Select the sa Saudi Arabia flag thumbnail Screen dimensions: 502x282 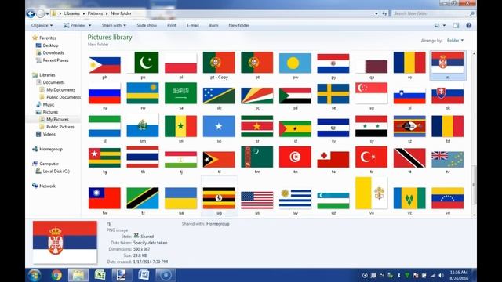181,93
